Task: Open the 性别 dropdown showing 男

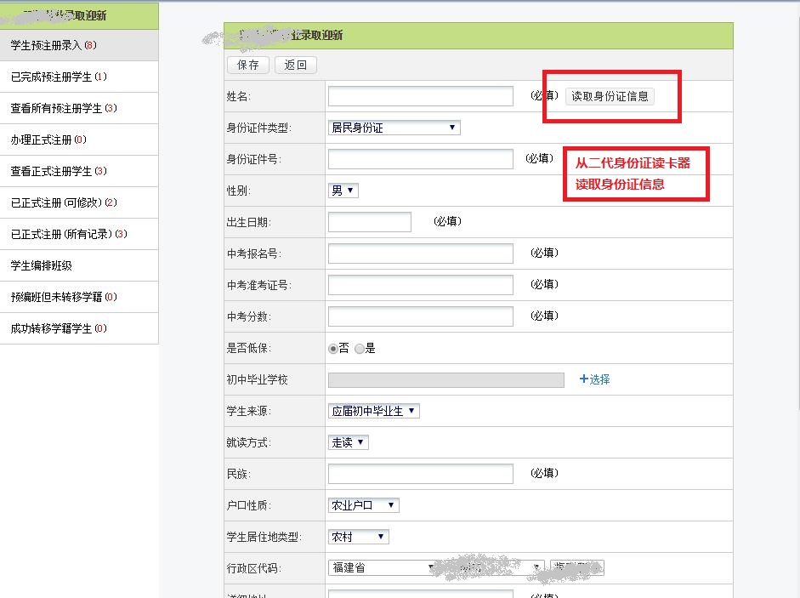Action: (x=343, y=191)
